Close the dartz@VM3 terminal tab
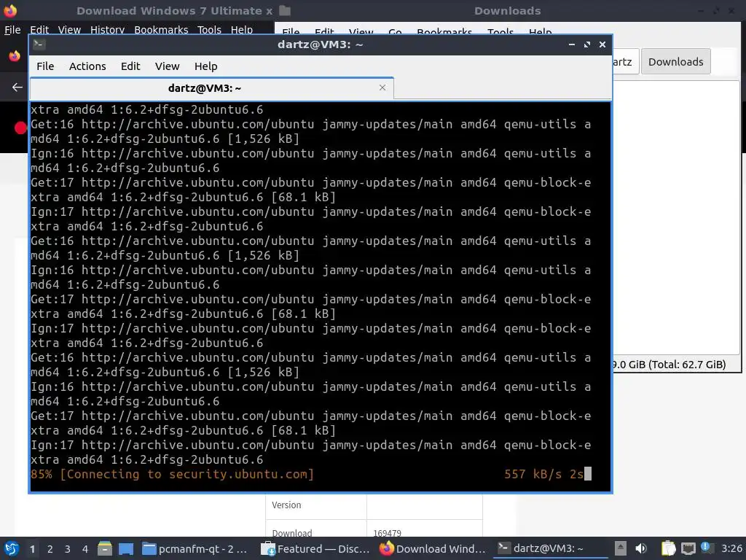 click(382, 87)
